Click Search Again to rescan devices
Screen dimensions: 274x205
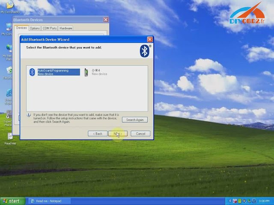pos(135,120)
